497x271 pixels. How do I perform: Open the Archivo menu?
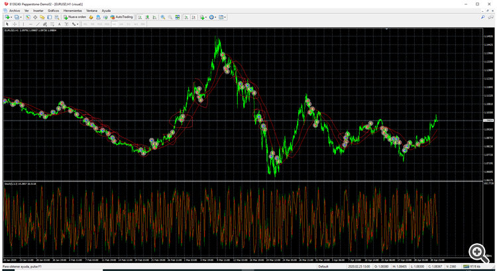pos(15,11)
